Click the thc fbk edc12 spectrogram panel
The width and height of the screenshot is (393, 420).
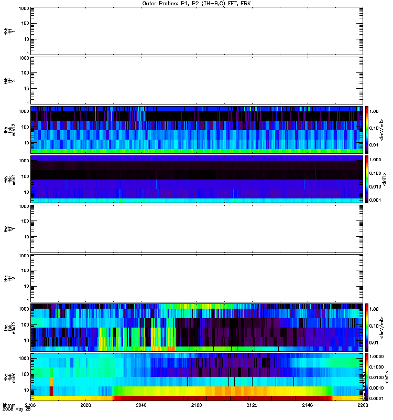196,327
